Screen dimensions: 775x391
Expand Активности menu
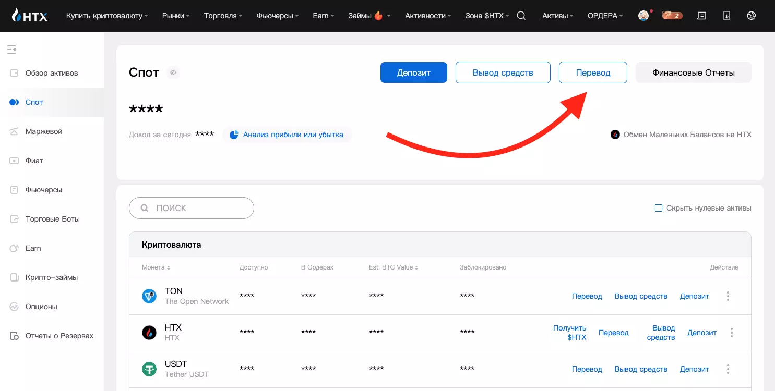428,16
